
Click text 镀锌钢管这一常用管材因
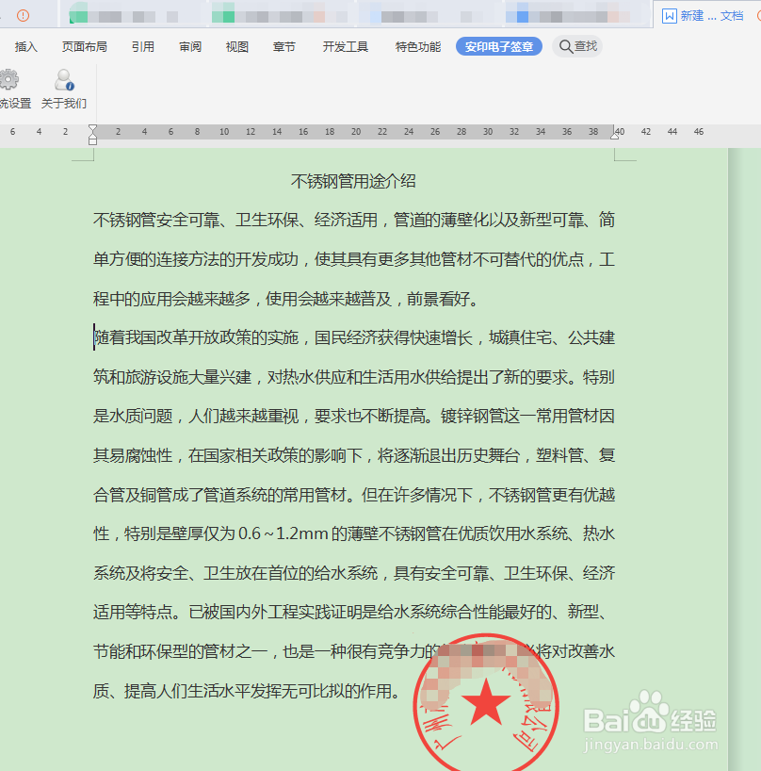527,416
